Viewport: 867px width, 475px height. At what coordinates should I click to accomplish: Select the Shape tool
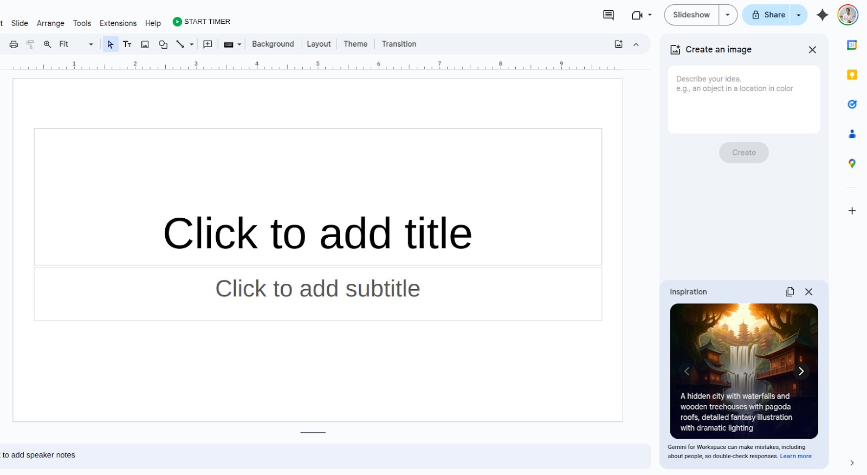(163, 44)
